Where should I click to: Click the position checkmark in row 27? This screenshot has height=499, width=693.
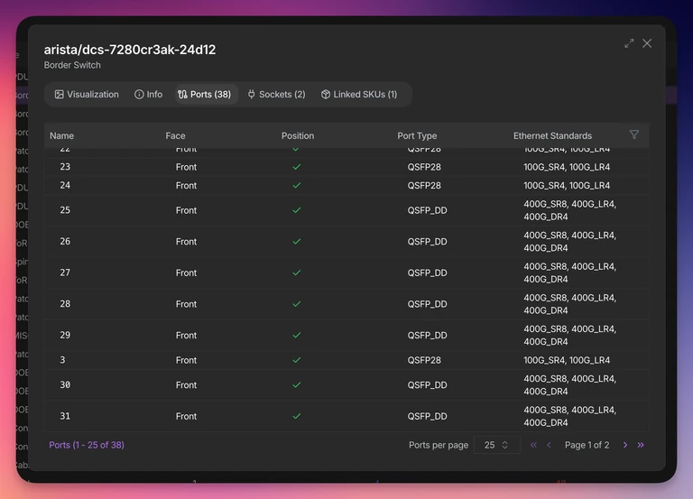tap(297, 273)
